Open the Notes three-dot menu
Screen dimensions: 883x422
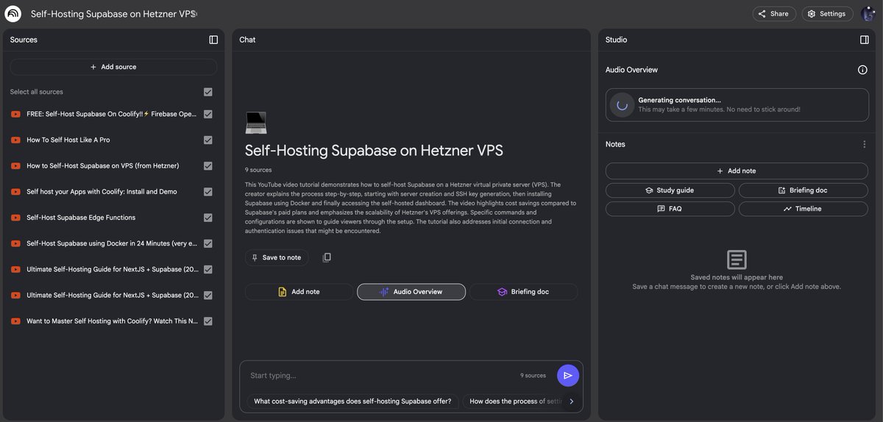[x=865, y=145]
